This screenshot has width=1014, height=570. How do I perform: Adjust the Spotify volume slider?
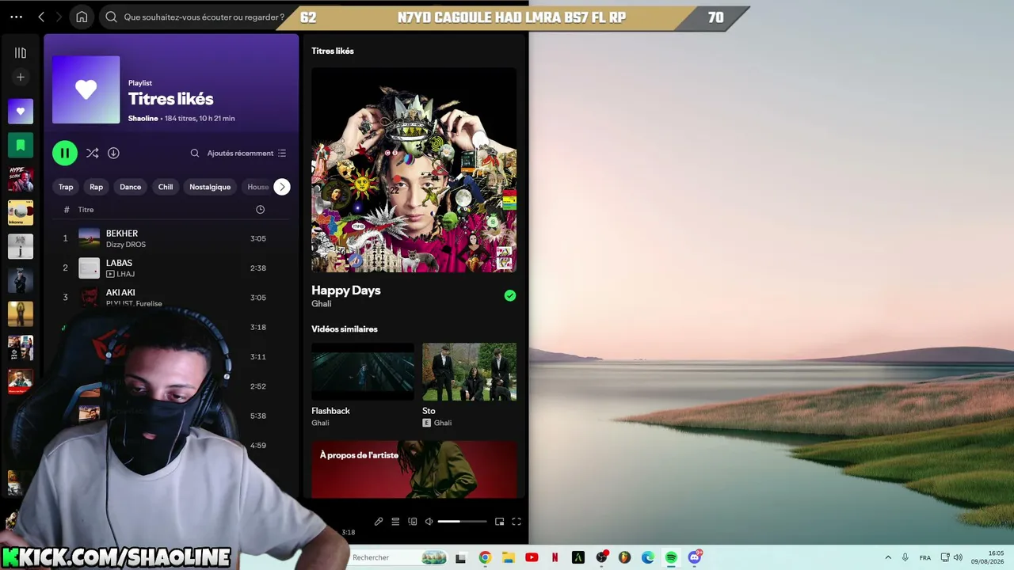463,522
